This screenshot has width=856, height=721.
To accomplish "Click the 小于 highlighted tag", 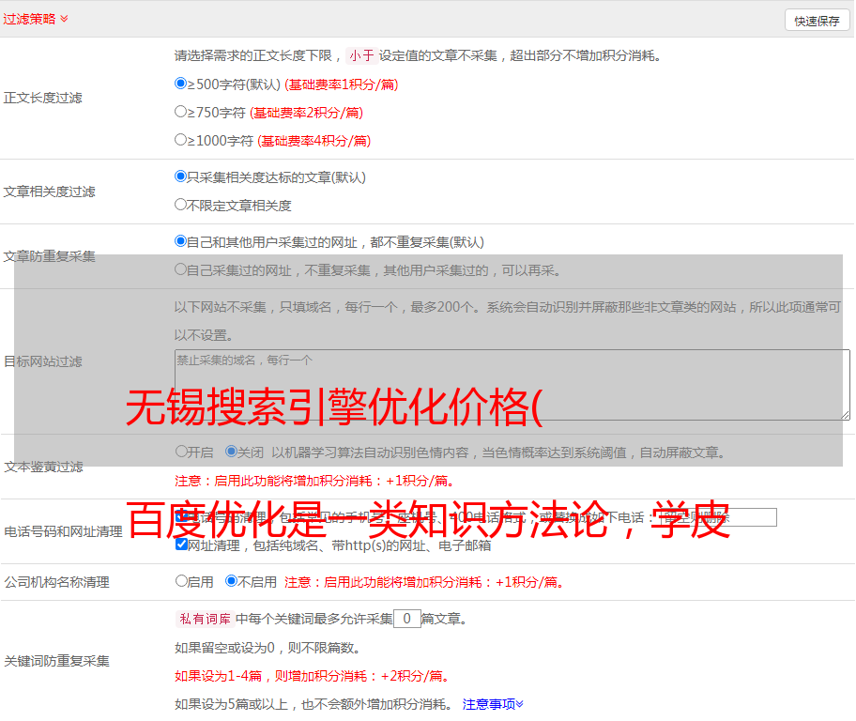I will [x=361, y=55].
